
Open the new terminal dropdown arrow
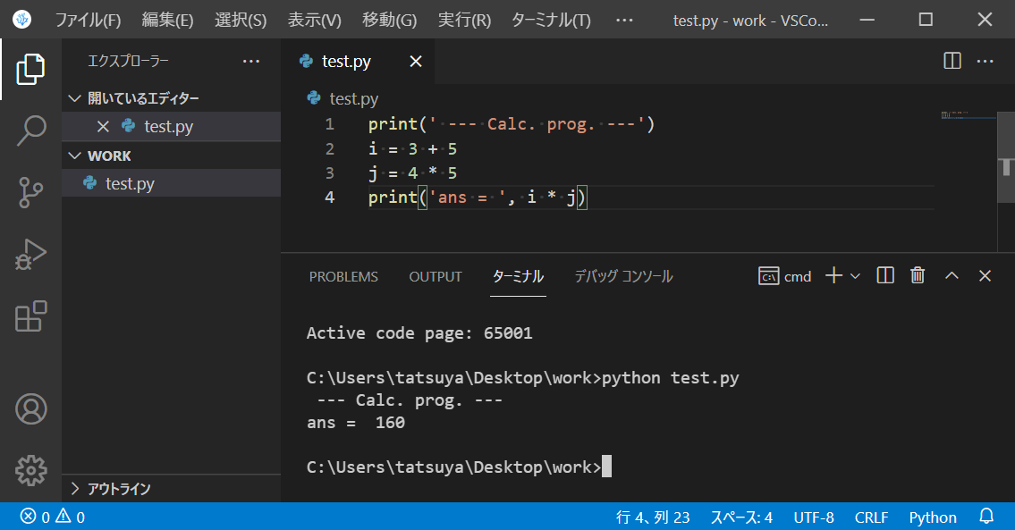(855, 276)
